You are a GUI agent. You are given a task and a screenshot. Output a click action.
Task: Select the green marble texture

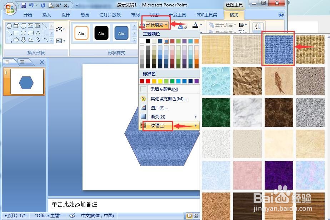pos(216,112)
